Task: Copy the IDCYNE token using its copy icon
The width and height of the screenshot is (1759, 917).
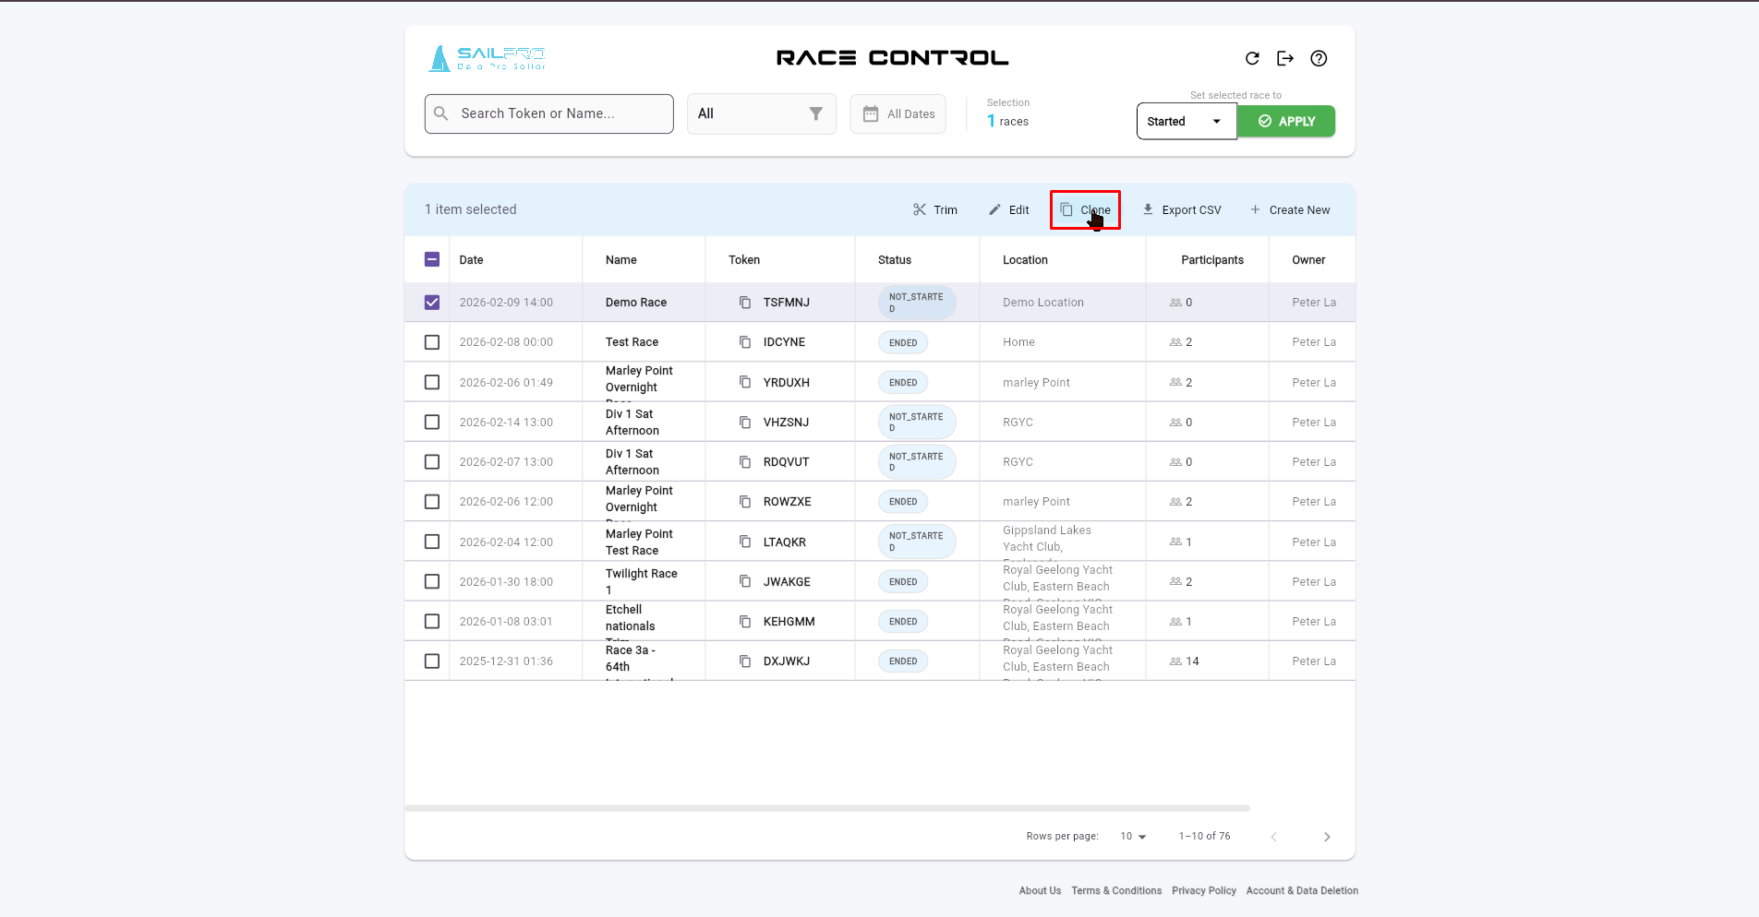Action: tap(745, 342)
